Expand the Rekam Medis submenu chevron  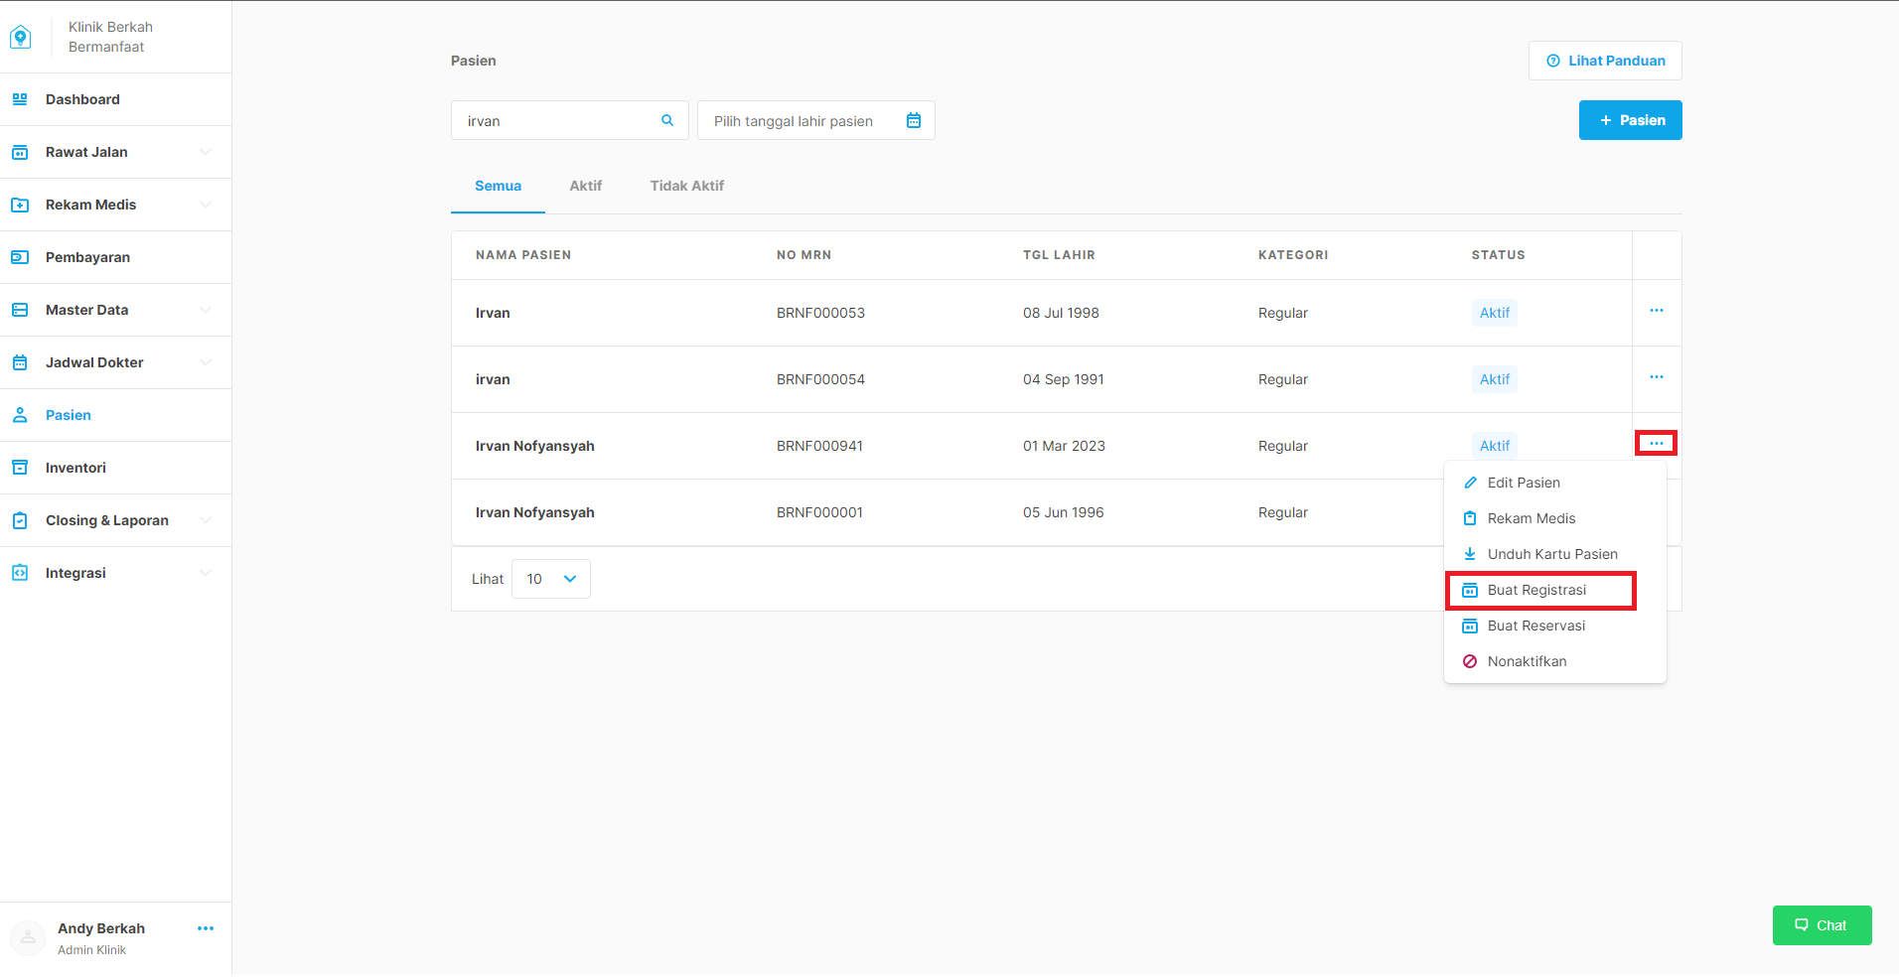pos(206,205)
